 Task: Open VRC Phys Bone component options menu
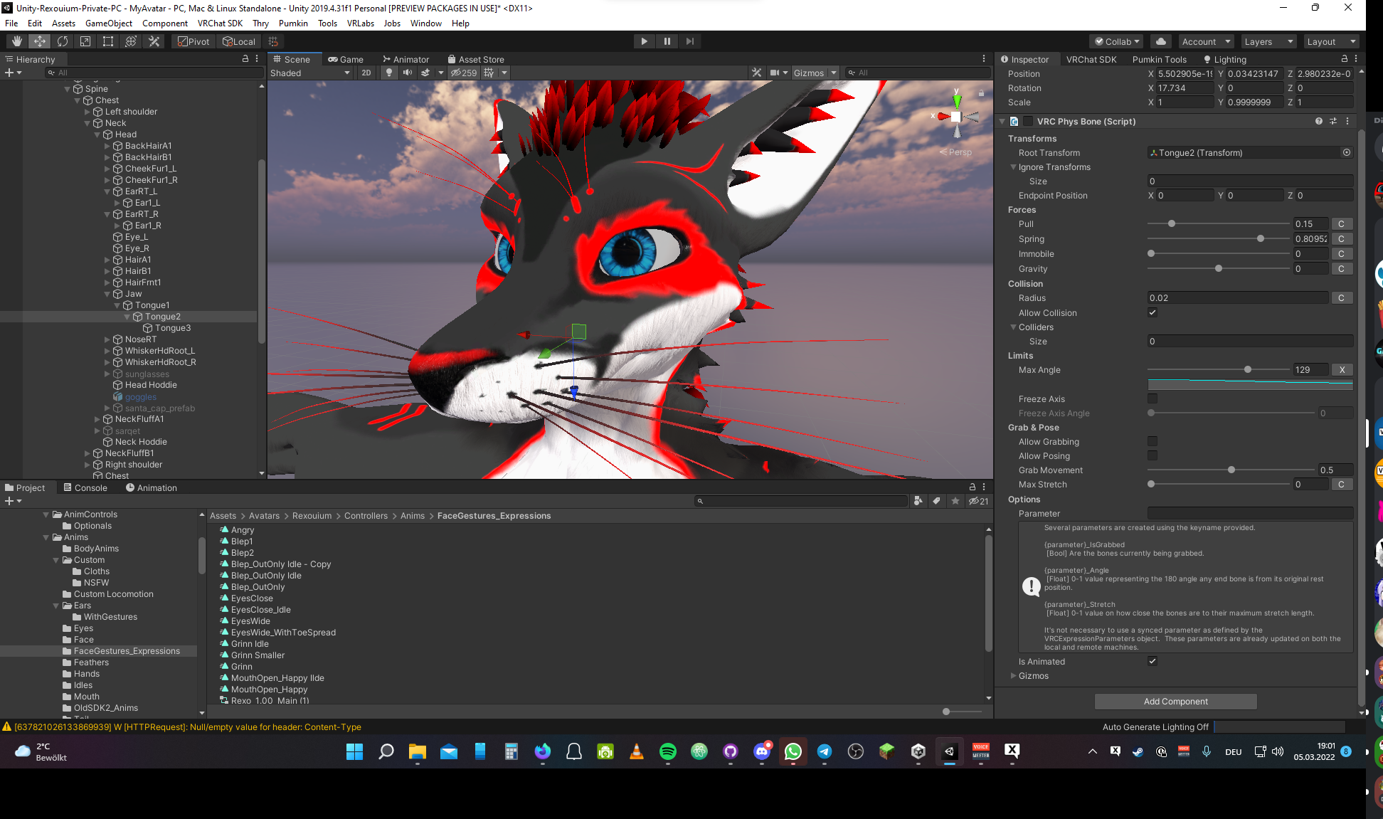1347,122
